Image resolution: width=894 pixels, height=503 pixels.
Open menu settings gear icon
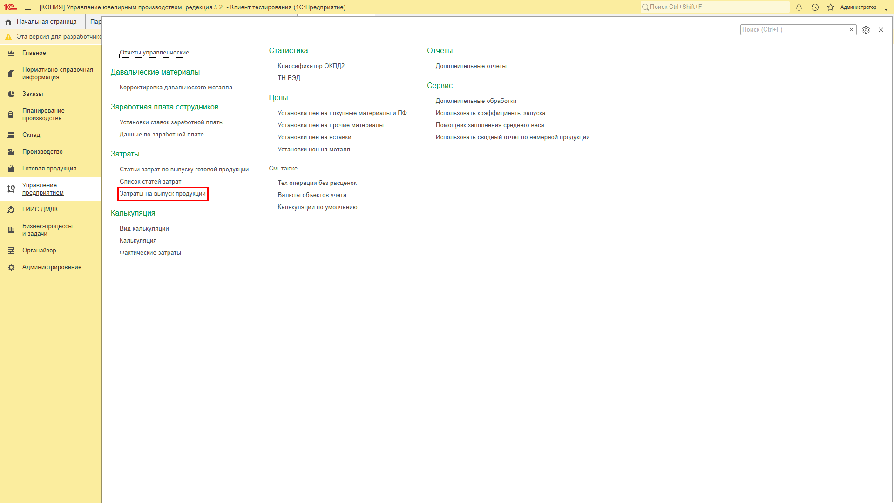(x=866, y=30)
